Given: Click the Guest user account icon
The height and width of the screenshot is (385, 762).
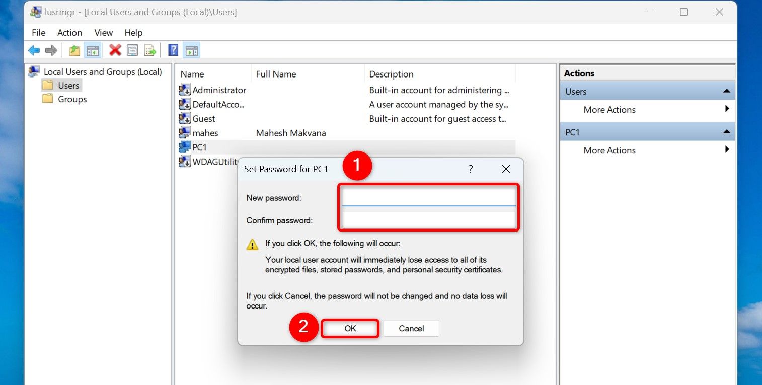Looking at the screenshot, I should 185,119.
